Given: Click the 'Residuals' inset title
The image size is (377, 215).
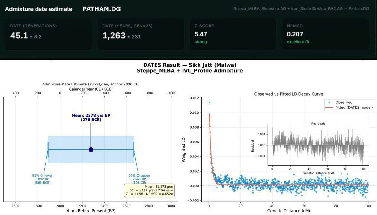Looking at the screenshot, I should click(x=318, y=124).
